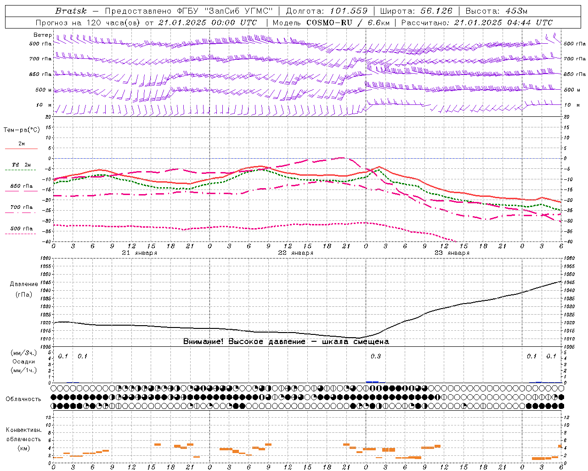Viewport: 588px width, 471px height.
Task: Click the 'Ветер' wind panel label
Action: tap(42, 35)
